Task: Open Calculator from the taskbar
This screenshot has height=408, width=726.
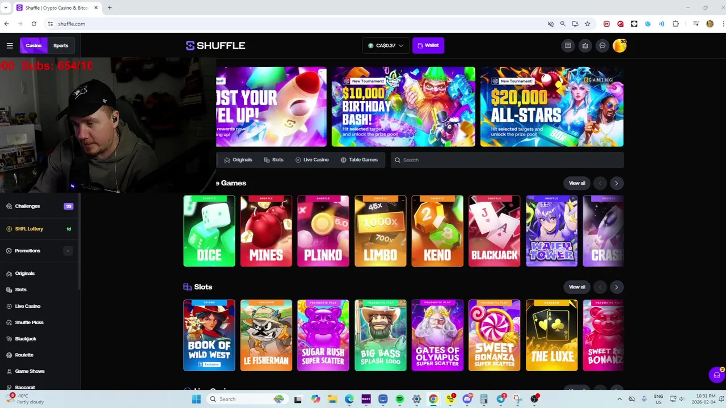Action: pyautogui.click(x=484, y=399)
